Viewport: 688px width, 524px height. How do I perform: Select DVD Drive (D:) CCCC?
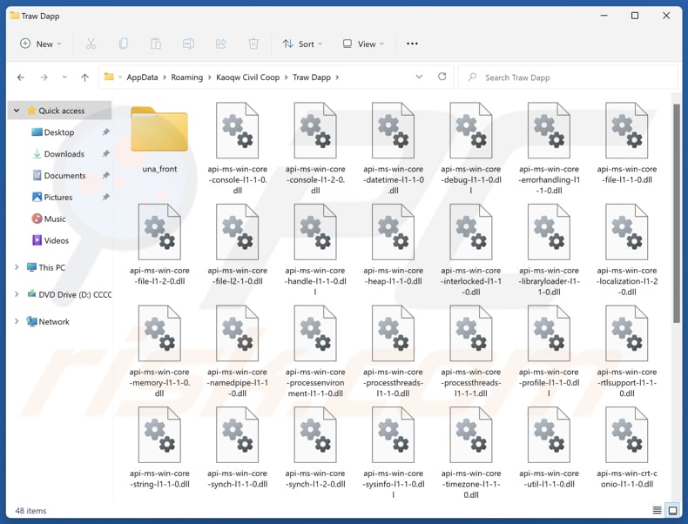(x=75, y=295)
